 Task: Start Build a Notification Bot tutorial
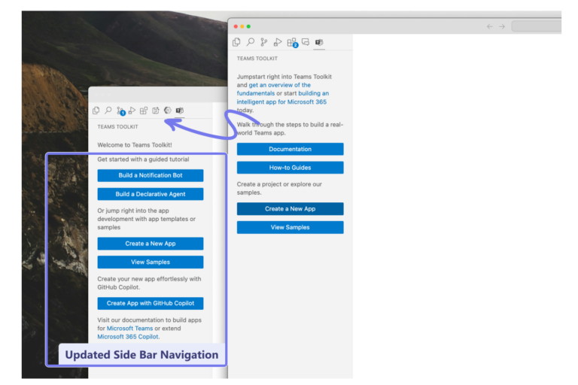[151, 175]
